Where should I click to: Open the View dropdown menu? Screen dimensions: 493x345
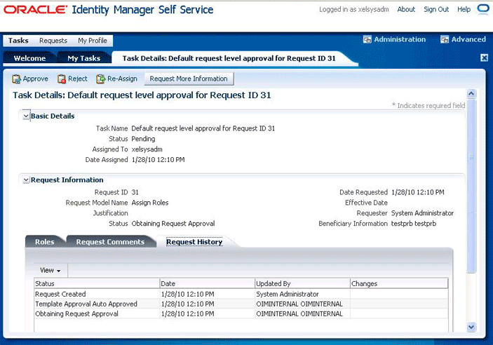[50, 271]
